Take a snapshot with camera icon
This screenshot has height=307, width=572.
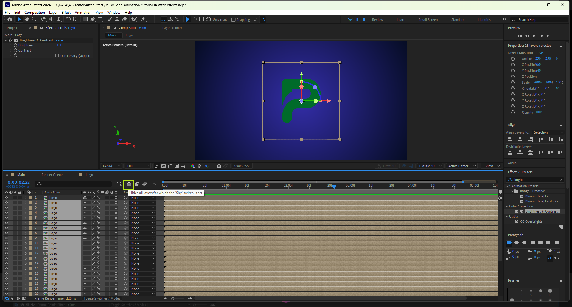[x=219, y=166]
